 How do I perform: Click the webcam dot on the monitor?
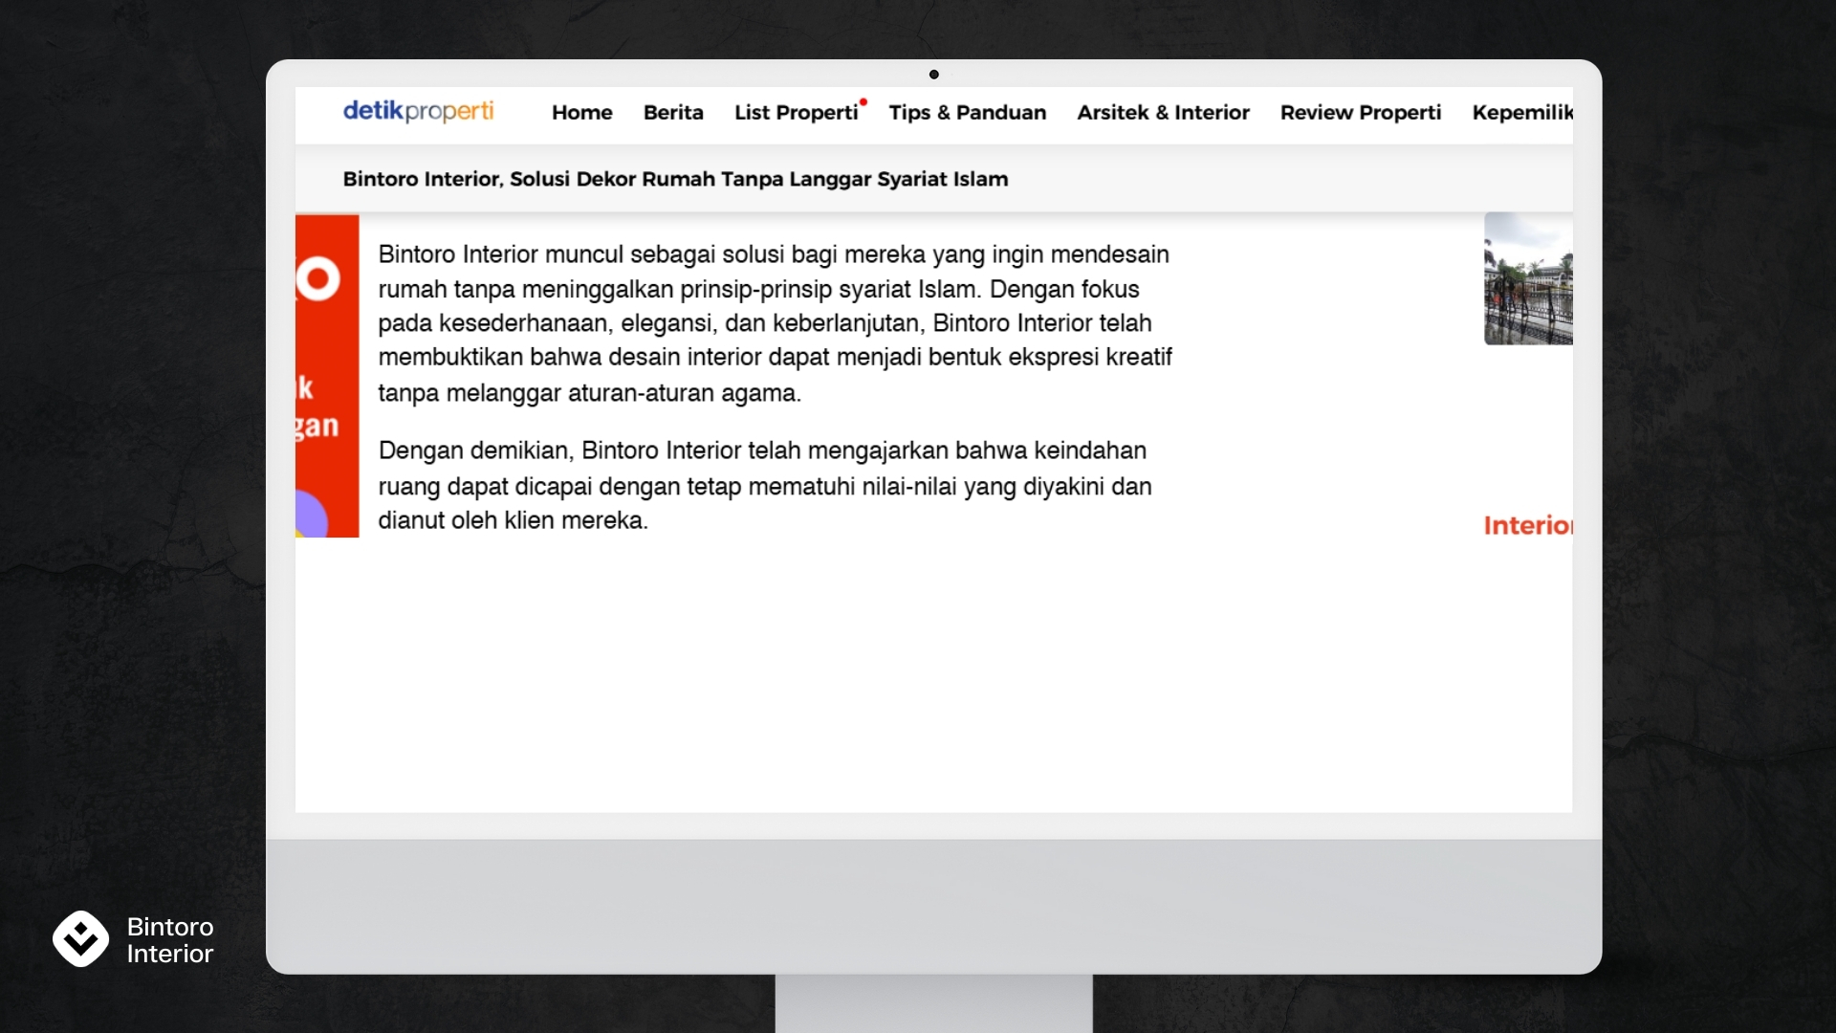(x=933, y=75)
